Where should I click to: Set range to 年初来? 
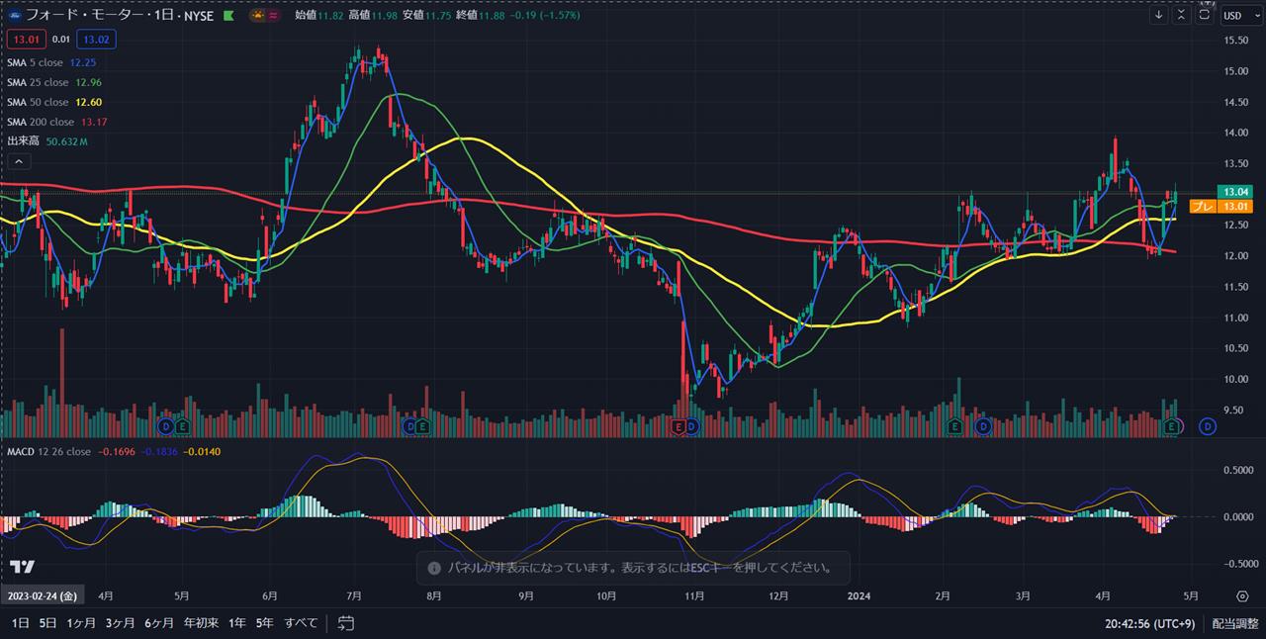click(x=201, y=623)
